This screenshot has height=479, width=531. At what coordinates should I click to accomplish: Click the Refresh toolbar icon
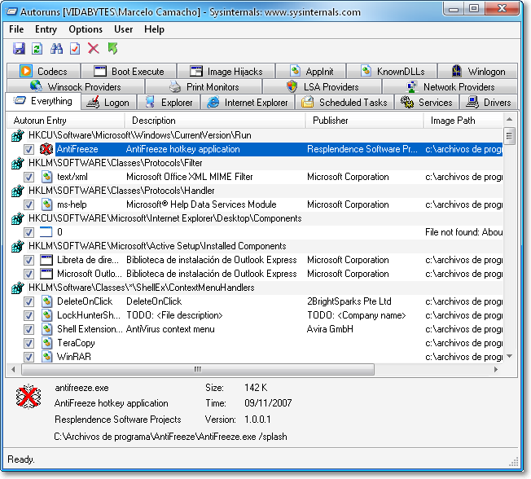click(x=37, y=48)
